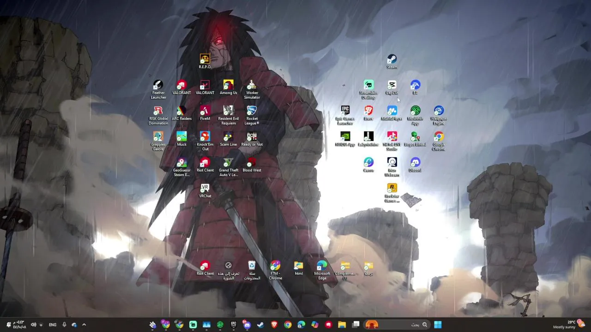Open the weather widget showing Mostly sunny

click(569, 325)
